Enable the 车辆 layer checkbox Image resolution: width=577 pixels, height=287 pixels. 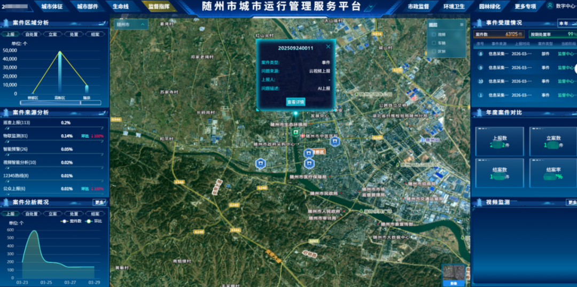click(x=434, y=43)
